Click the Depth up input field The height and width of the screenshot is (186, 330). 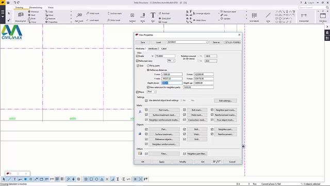204,83
